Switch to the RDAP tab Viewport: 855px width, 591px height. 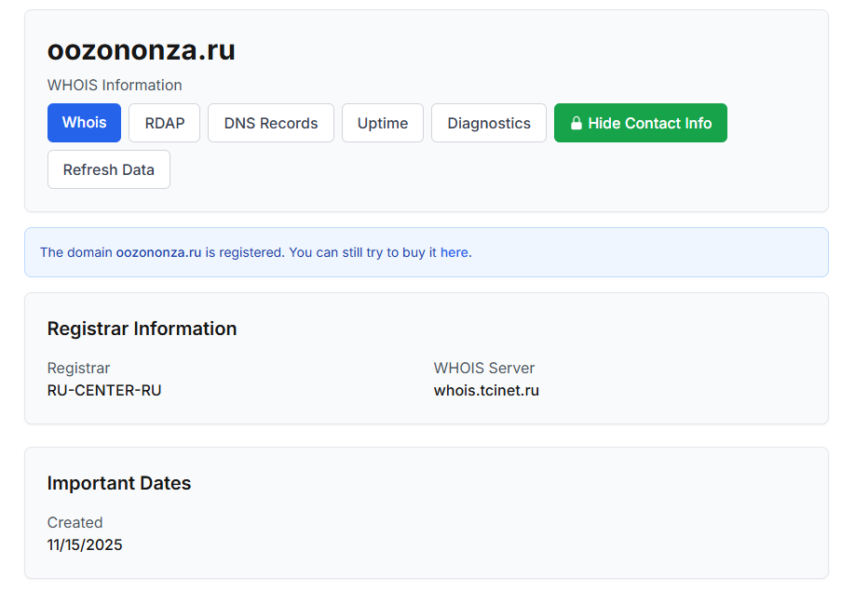coord(165,123)
